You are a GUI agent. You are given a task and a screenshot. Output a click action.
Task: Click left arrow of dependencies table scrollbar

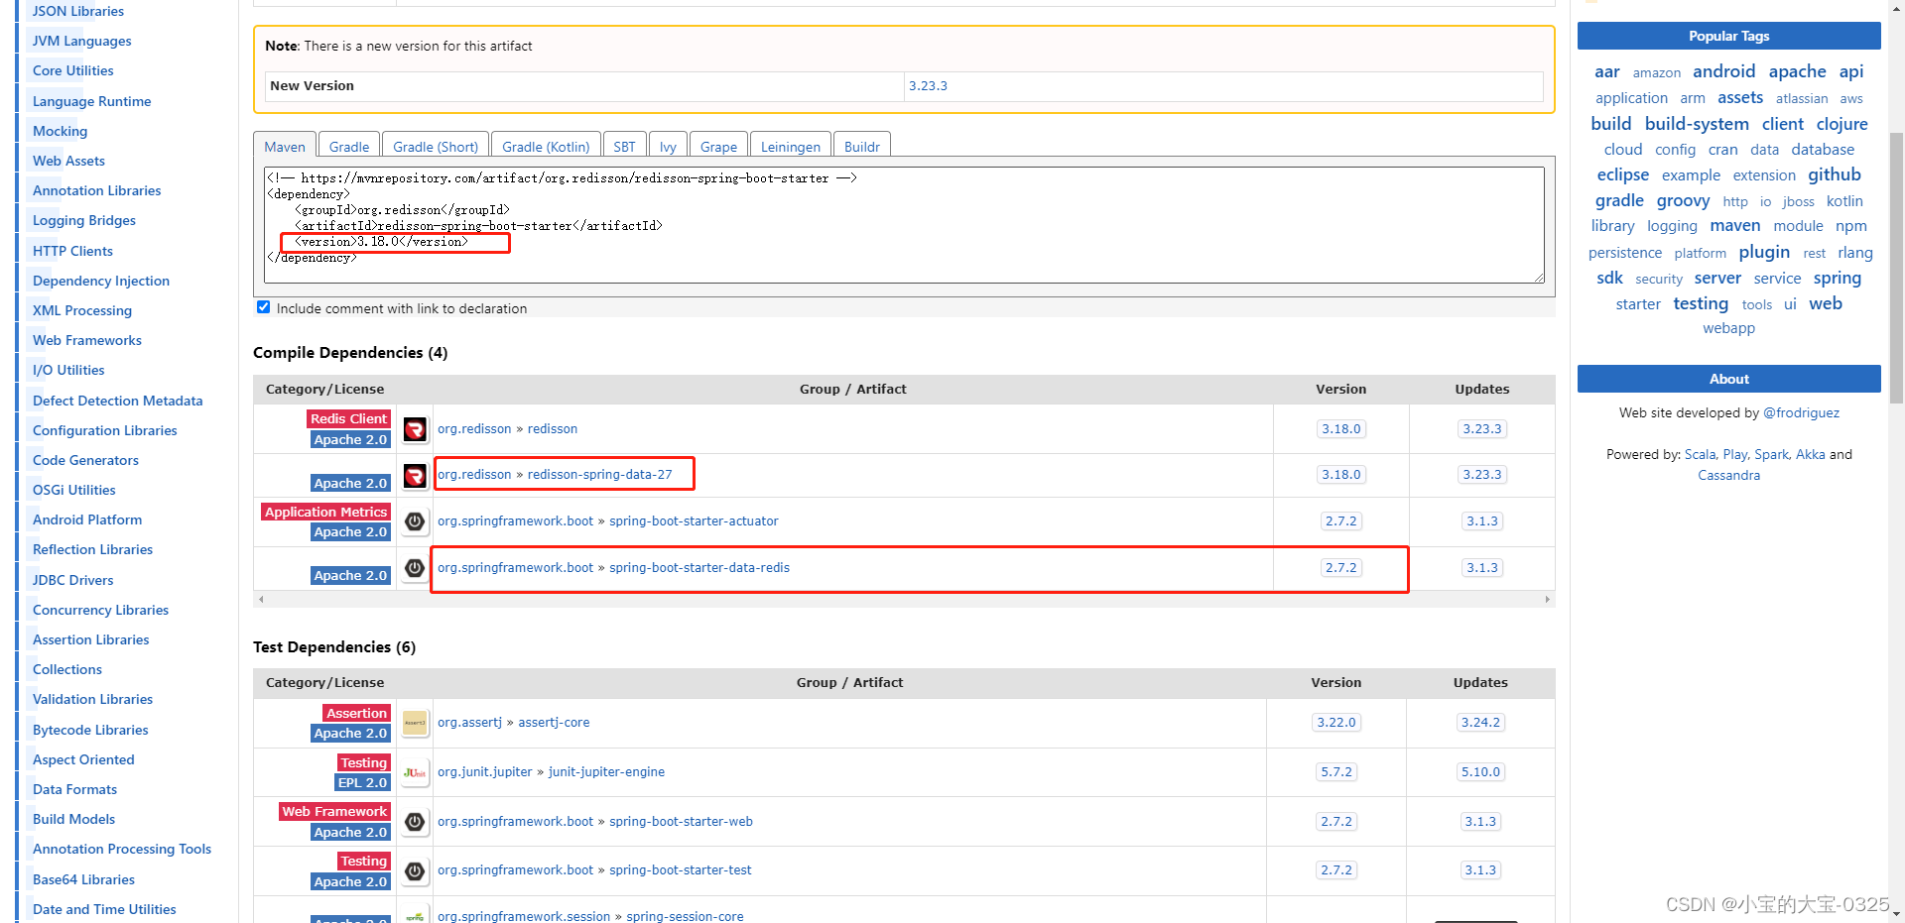tap(261, 600)
